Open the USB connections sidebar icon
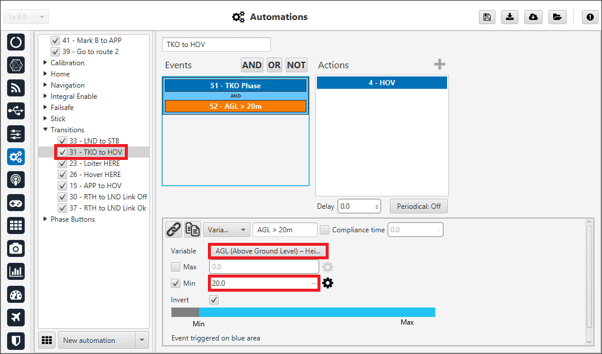 [16, 111]
